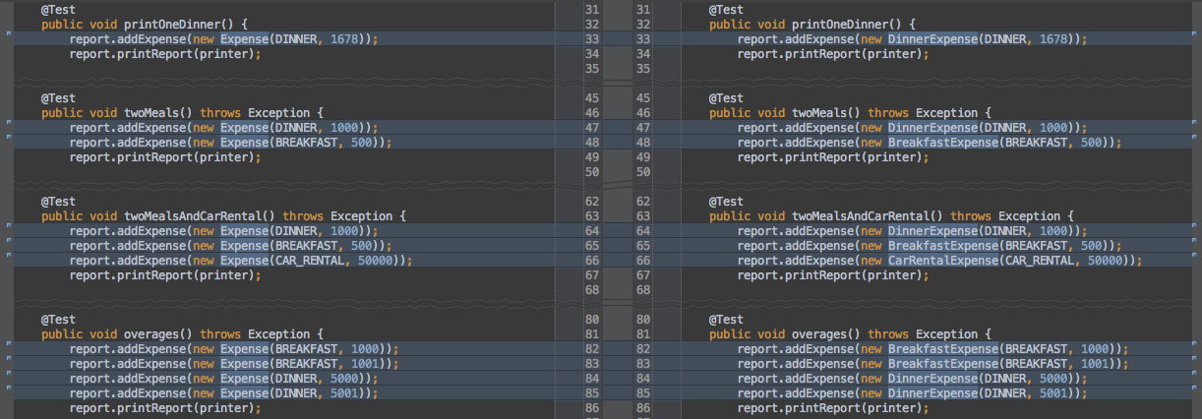Click 'overages' method name in left pane

[x=151, y=333]
